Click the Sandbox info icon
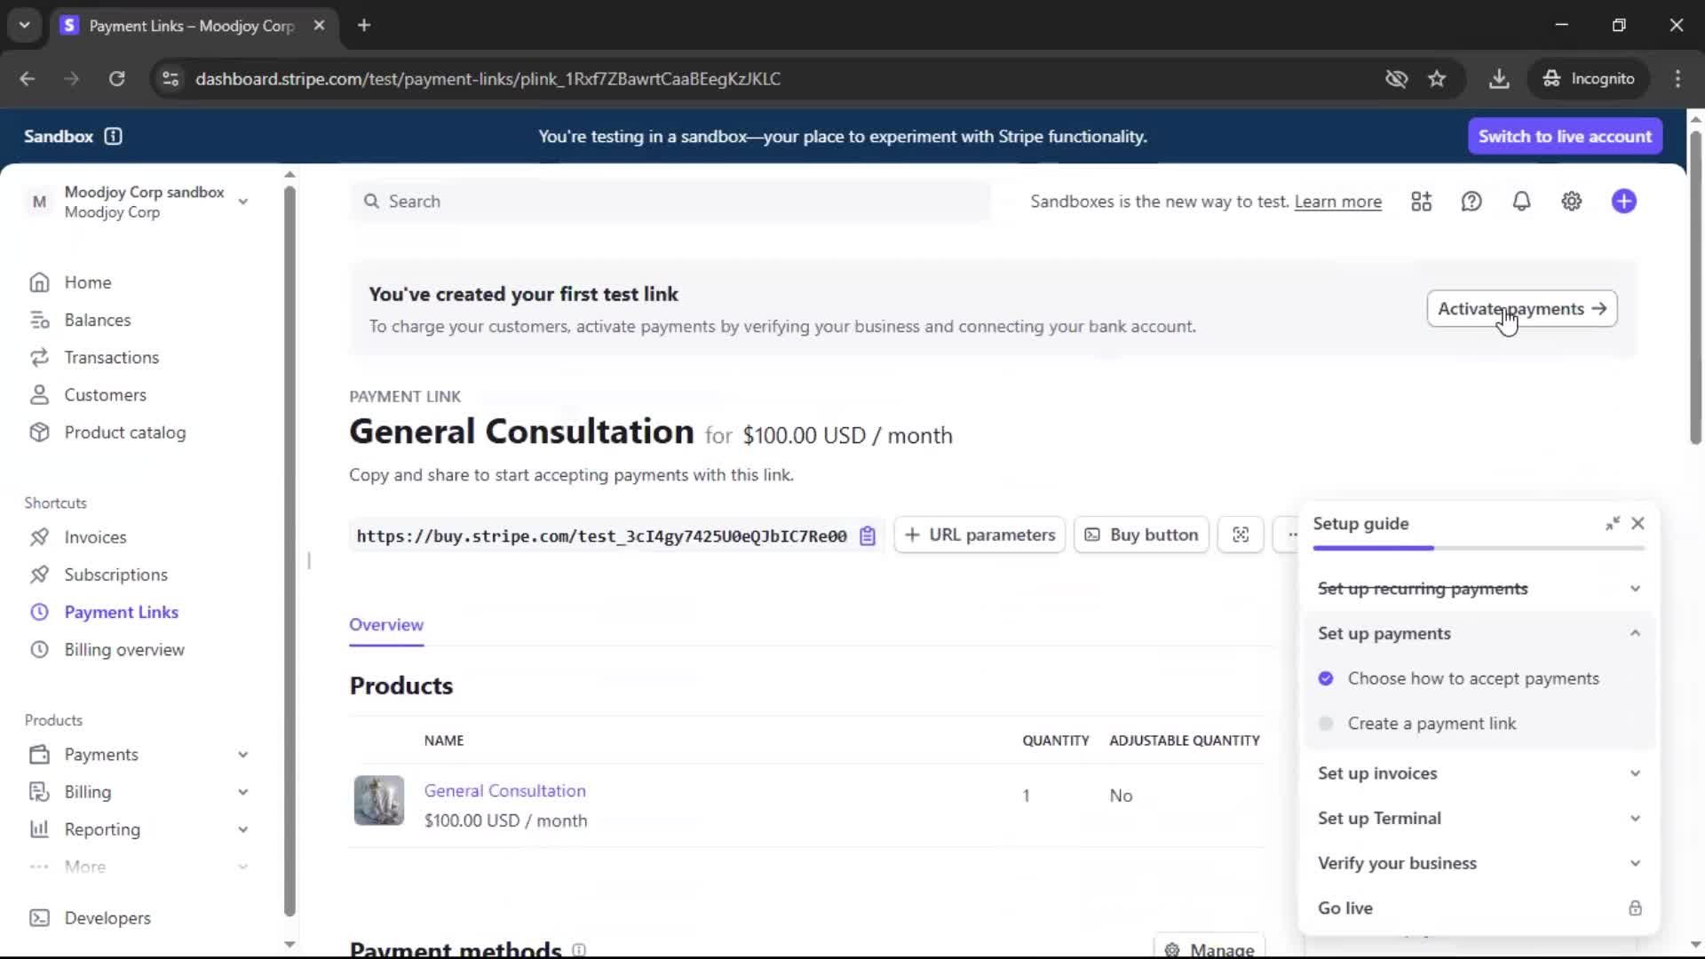Screen dimensions: 1705x959 [x=113, y=136]
